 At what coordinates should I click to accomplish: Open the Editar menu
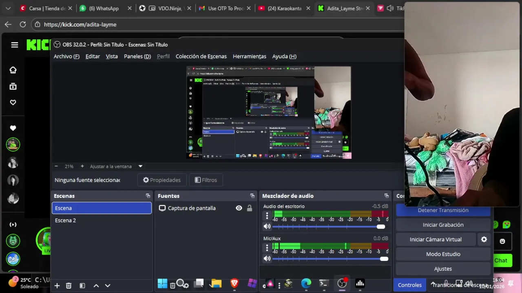tap(93, 56)
